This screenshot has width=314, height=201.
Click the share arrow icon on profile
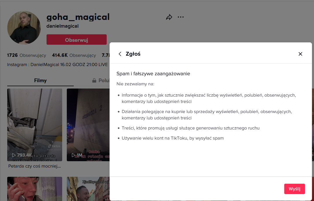[x=169, y=17]
